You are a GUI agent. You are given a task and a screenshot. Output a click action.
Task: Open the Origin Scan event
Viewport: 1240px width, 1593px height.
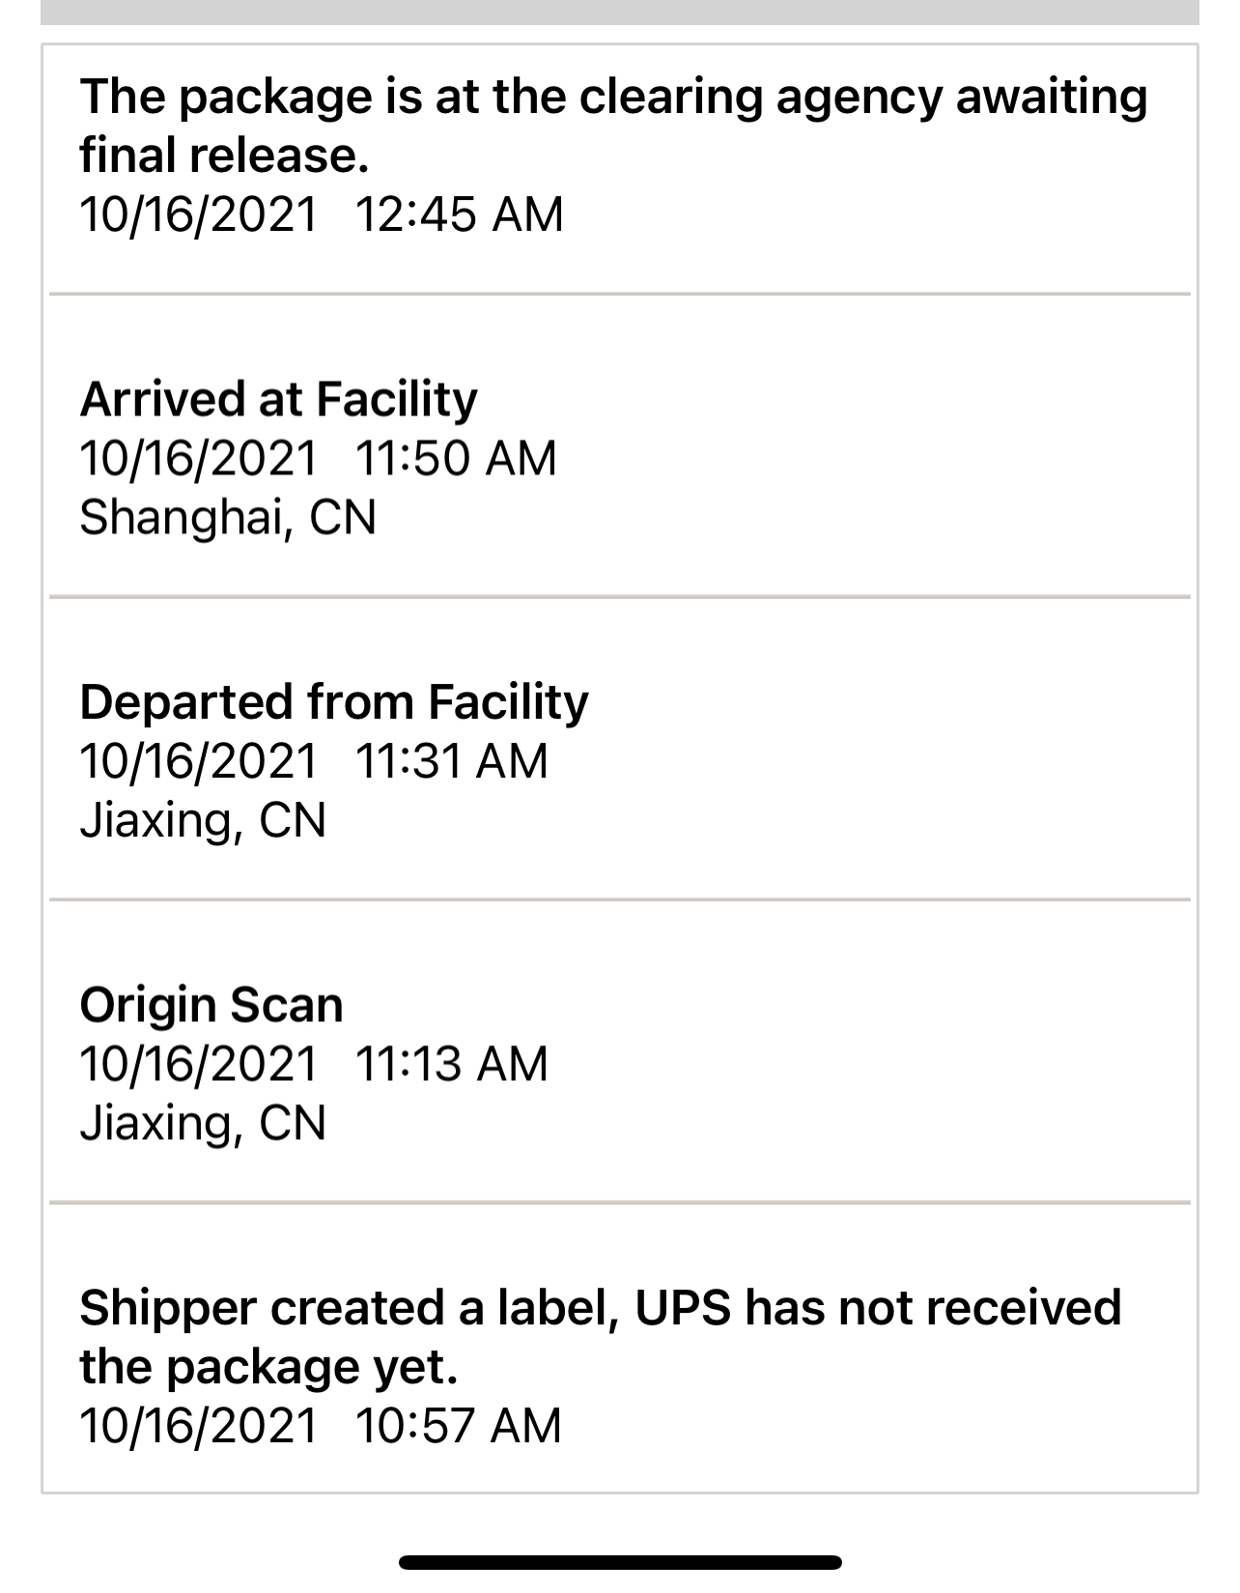click(x=211, y=1005)
